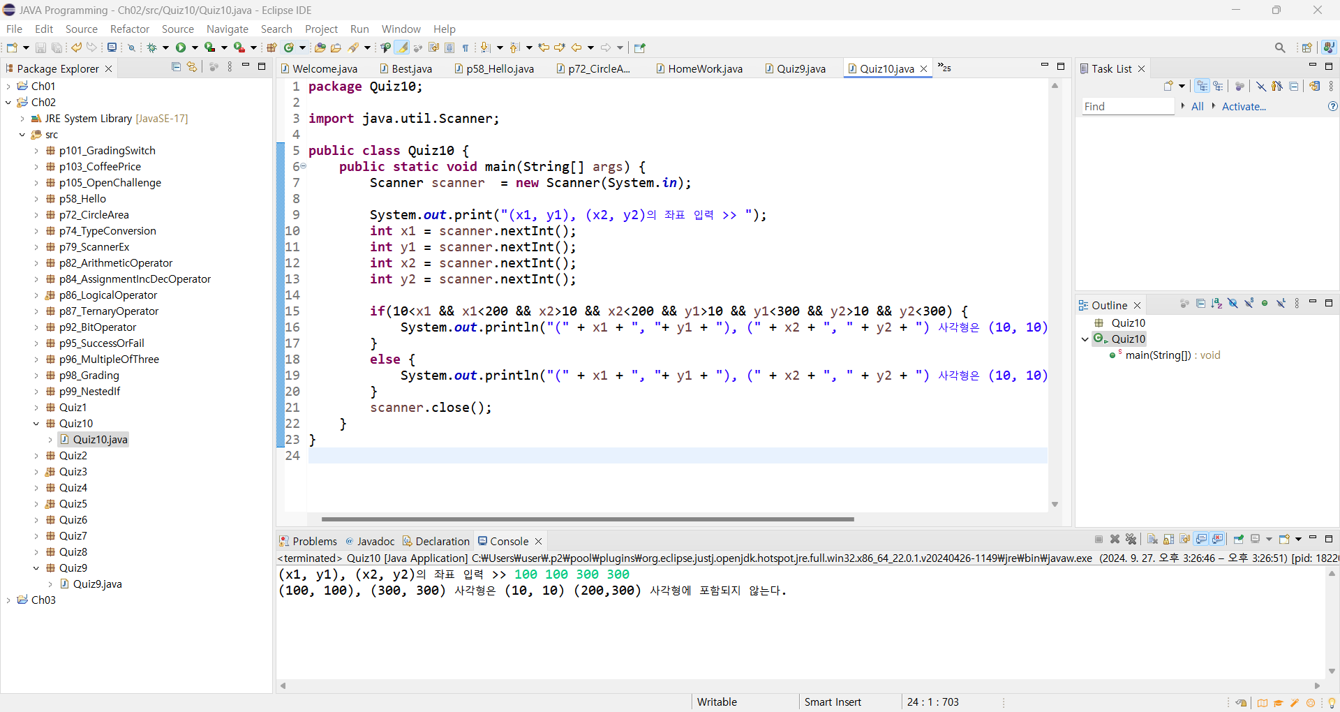Click Outline view menu three-dots icon
The image size is (1340, 712).
(x=1297, y=304)
